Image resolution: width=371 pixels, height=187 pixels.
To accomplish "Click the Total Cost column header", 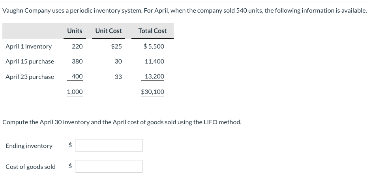I will pyautogui.click(x=152, y=31).
